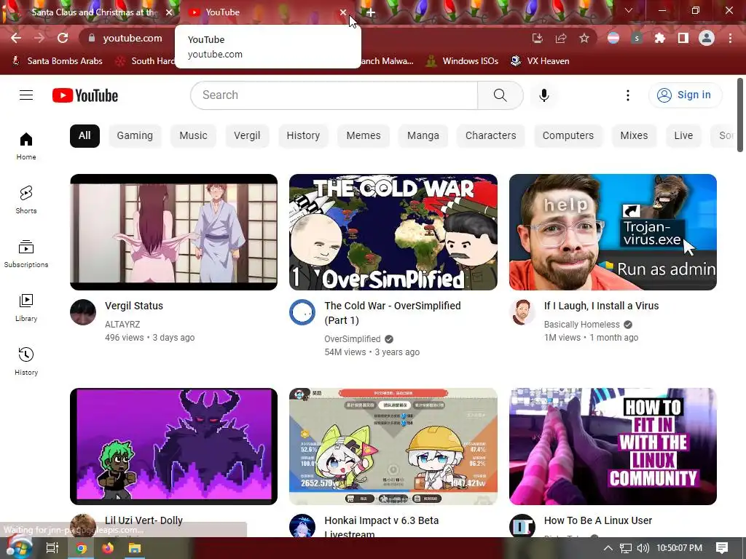Click ALTAYRZ channel name
This screenshot has height=559, width=746.
pyautogui.click(x=122, y=325)
